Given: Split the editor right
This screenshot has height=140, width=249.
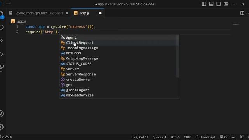Looking at the screenshot, I should (x=242, y=13).
